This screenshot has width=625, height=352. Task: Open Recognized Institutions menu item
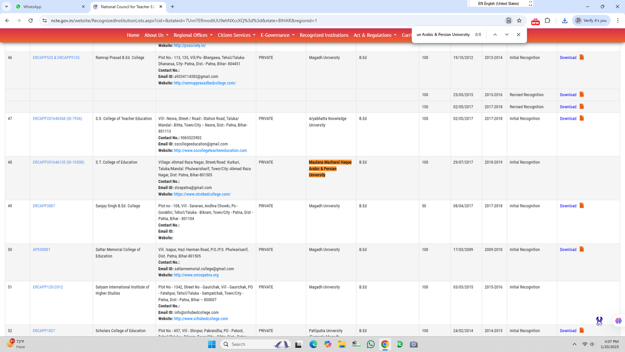(324, 35)
